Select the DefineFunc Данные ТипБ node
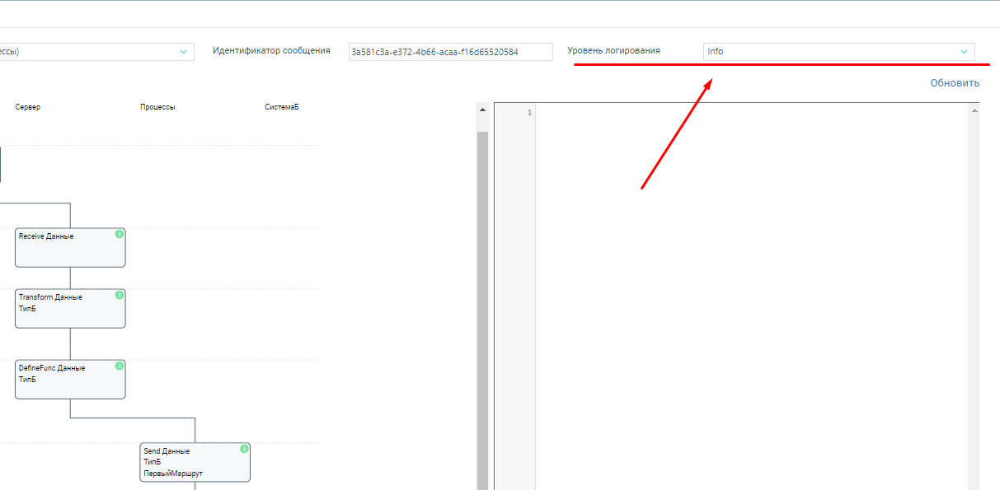Viewport: 1000px width, 490px height. pyautogui.click(x=70, y=380)
